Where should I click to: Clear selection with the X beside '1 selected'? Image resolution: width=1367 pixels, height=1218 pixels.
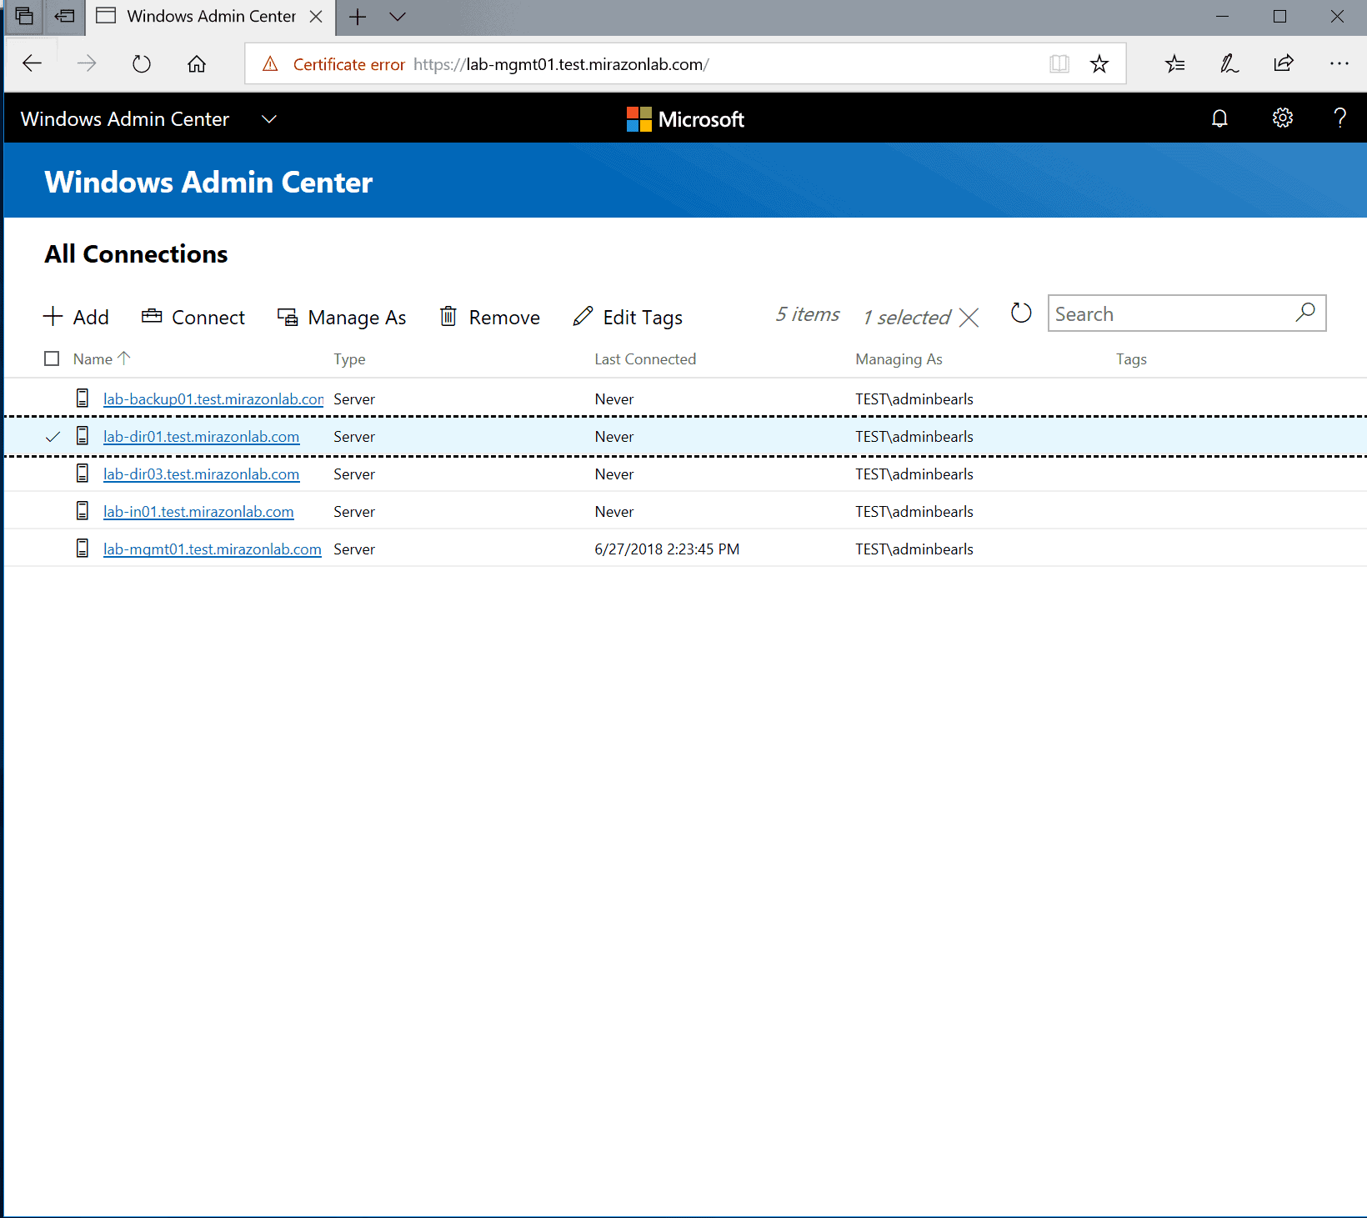[x=969, y=318]
